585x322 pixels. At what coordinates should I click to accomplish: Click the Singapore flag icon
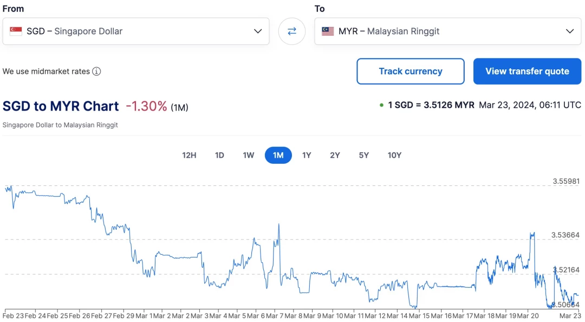(16, 31)
